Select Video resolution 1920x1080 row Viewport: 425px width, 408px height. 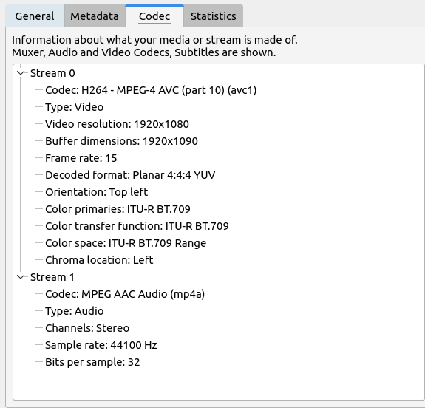(x=117, y=124)
